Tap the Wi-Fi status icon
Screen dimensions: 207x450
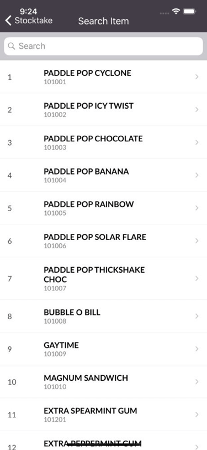click(x=176, y=12)
